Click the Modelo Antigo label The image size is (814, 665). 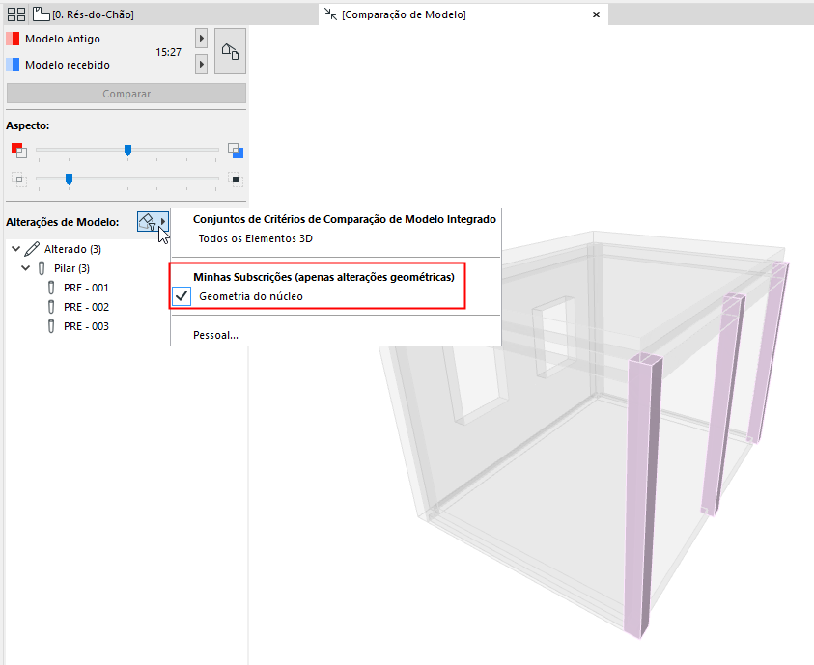pyautogui.click(x=63, y=39)
